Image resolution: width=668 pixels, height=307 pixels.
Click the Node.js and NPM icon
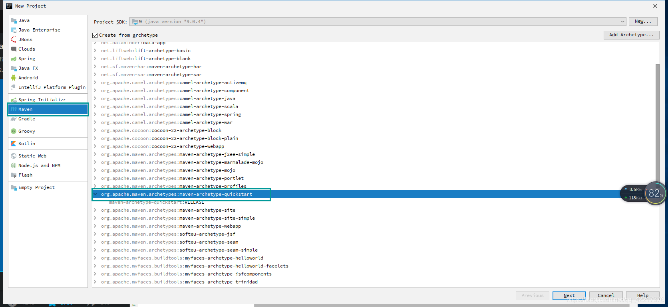pyautogui.click(x=14, y=165)
